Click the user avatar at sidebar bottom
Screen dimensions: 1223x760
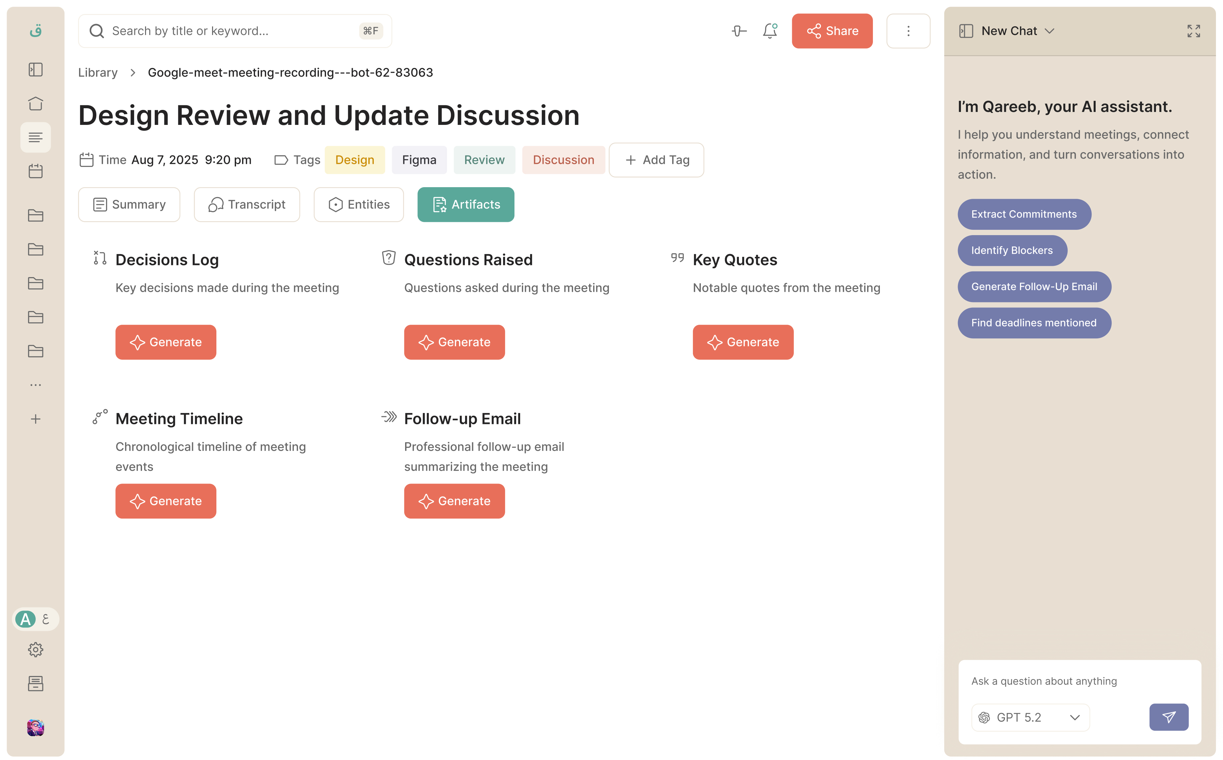tap(35, 727)
